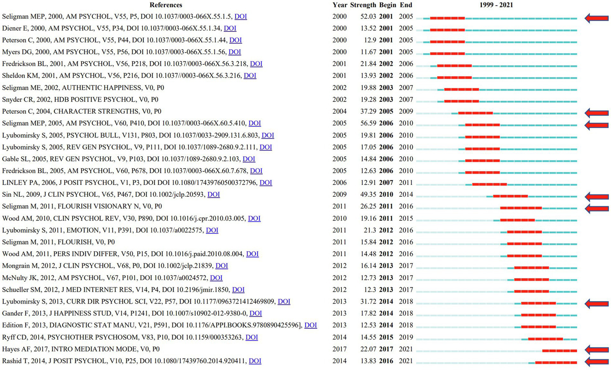The height and width of the screenshot is (370, 611).
Task: Click red burst bar for Seligman MEP 2000
Action: [x=447, y=18]
